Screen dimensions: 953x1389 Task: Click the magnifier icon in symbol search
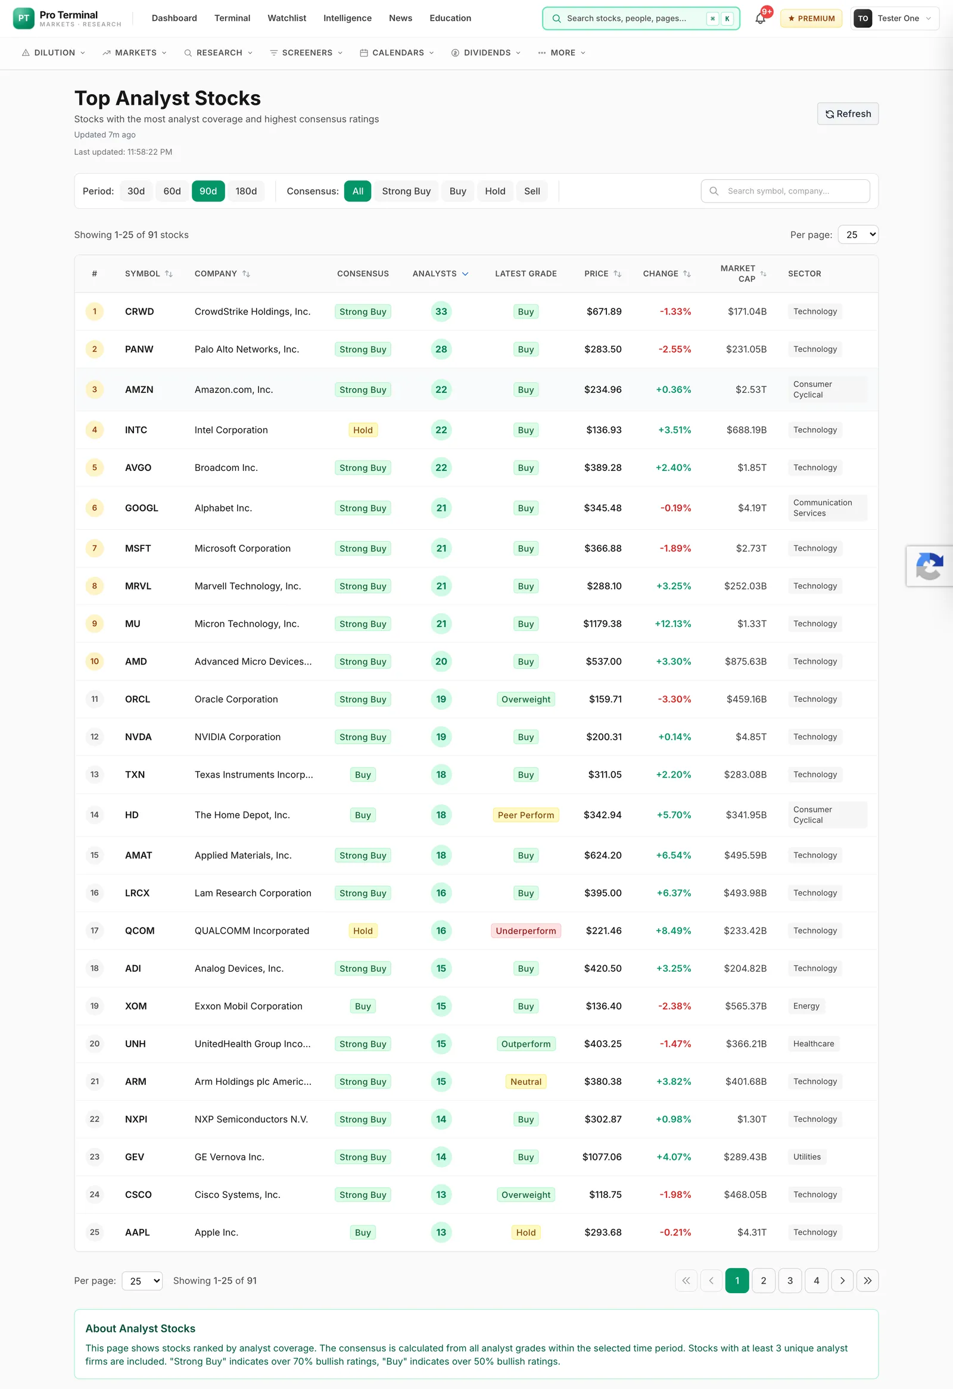713,191
